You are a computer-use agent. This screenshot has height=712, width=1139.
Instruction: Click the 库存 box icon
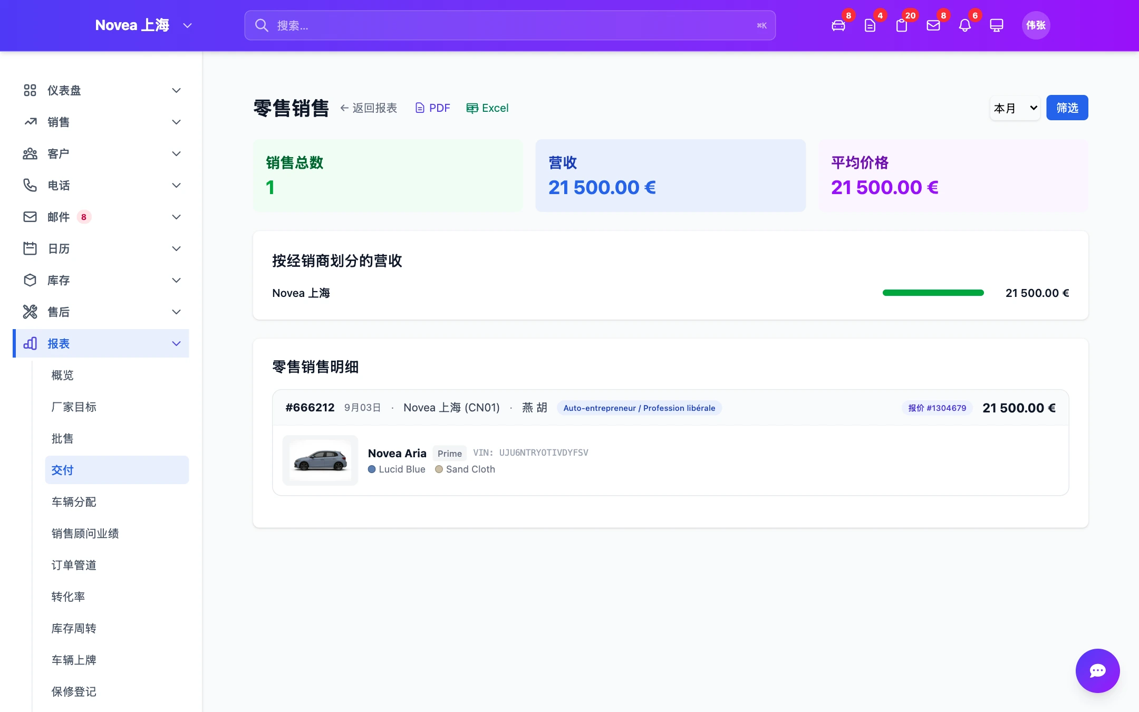point(30,280)
